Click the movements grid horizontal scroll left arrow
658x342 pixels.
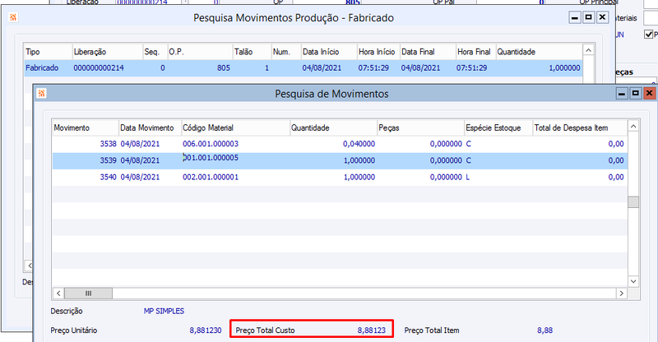point(58,293)
